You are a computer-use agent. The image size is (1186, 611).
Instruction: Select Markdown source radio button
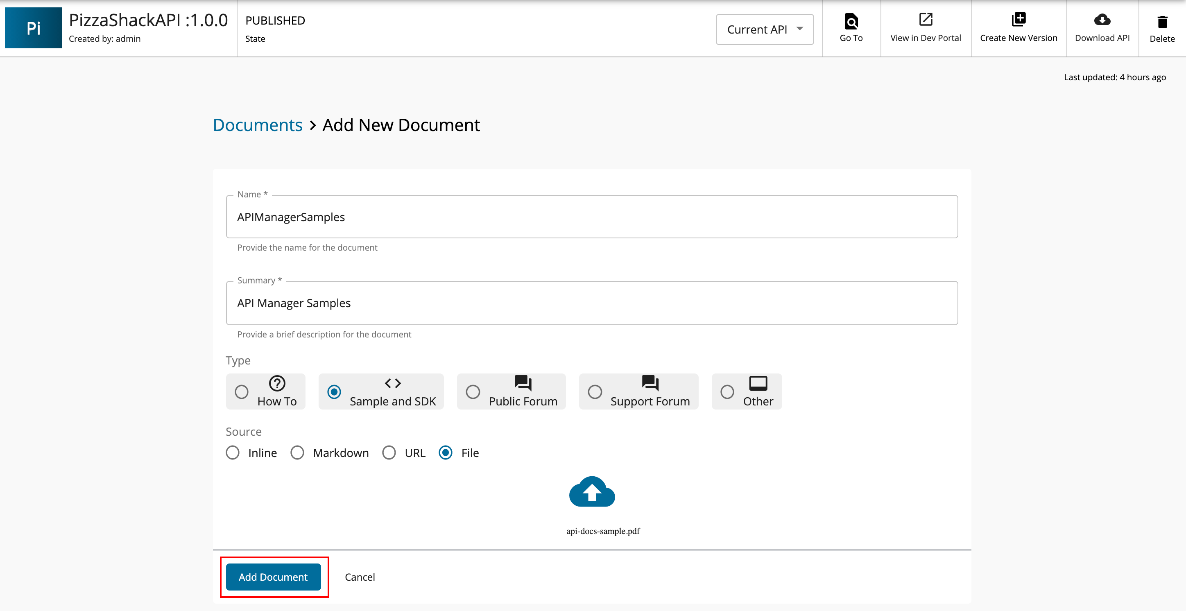pyautogui.click(x=297, y=453)
